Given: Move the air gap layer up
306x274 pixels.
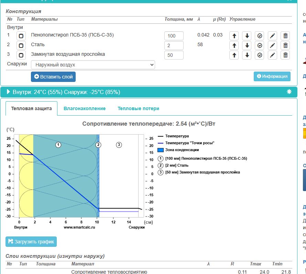Looking at the screenshot, I should 234,55.
